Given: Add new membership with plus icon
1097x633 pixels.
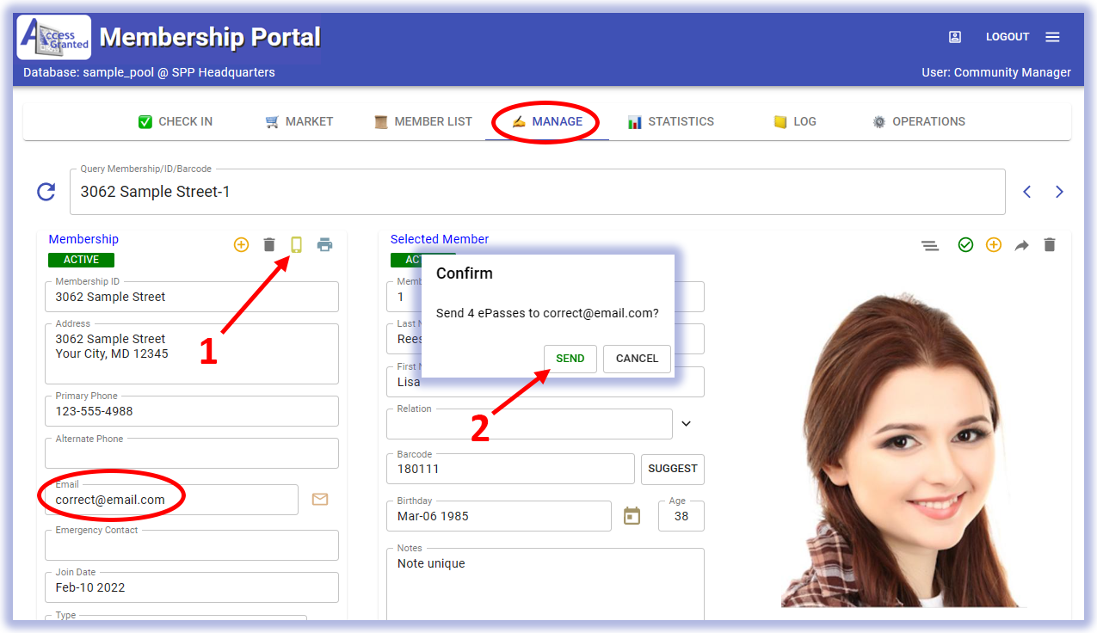Looking at the screenshot, I should (242, 245).
